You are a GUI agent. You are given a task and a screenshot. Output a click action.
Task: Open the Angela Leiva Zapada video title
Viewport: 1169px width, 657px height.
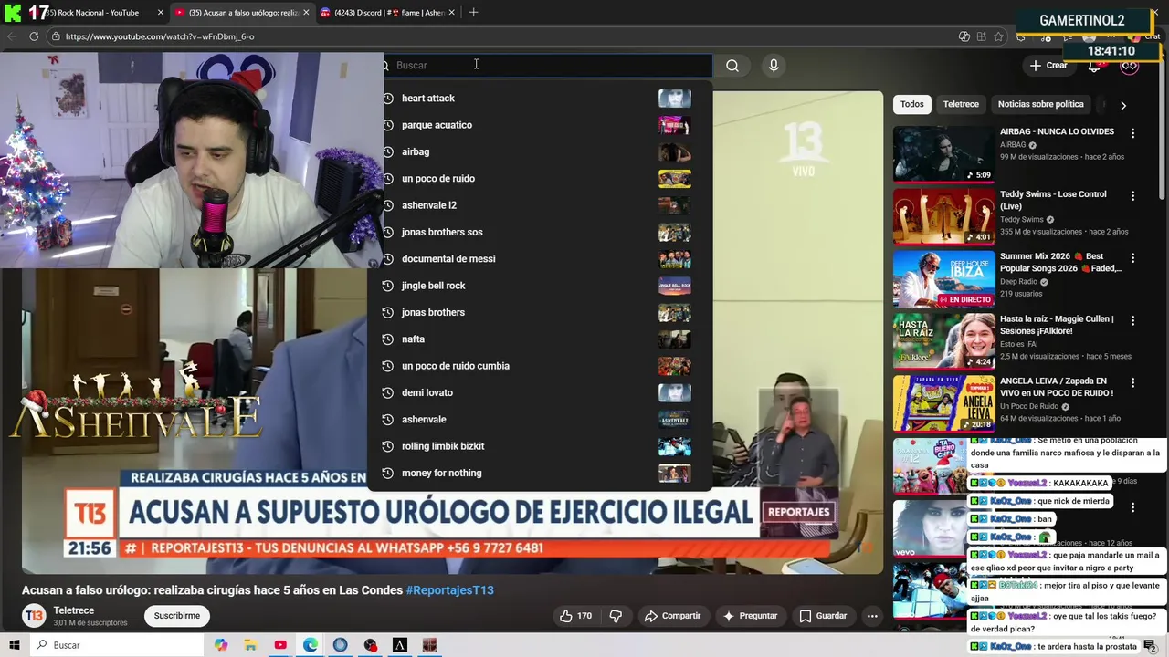tap(1057, 387)
